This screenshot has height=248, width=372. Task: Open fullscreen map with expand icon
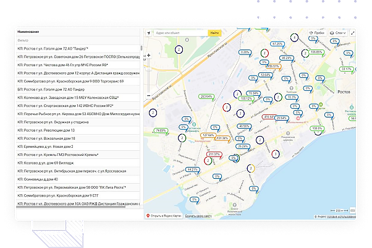[x=353, y=33]
